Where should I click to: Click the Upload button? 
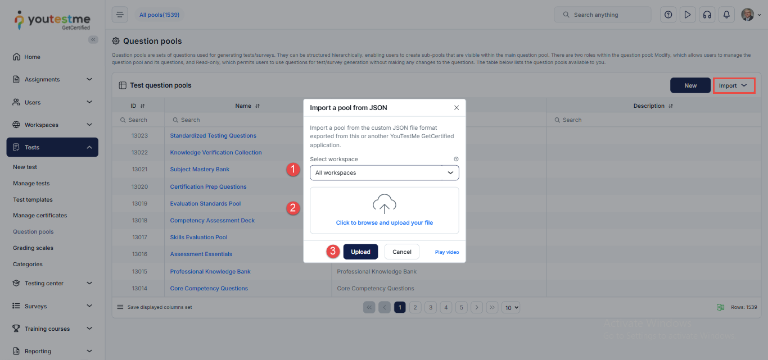click(x=360, y=252)
